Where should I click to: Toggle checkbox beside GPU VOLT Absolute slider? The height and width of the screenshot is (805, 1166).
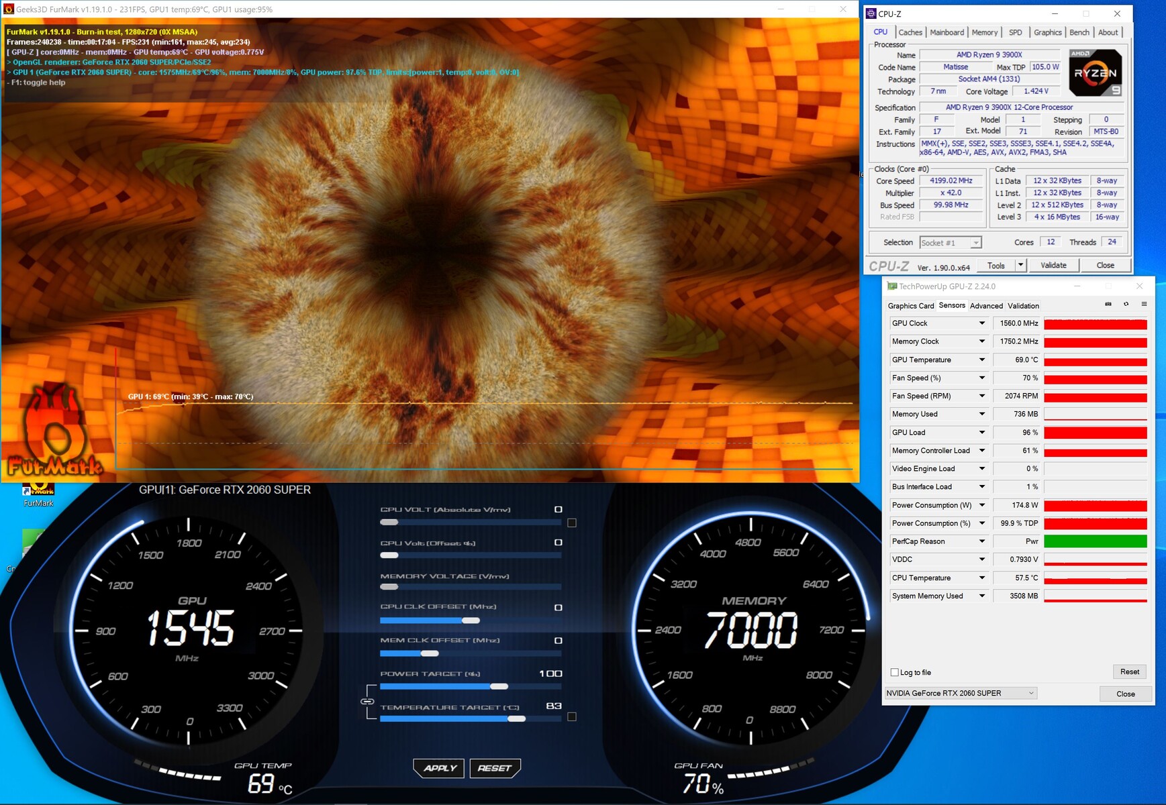[x=572, y=523]
